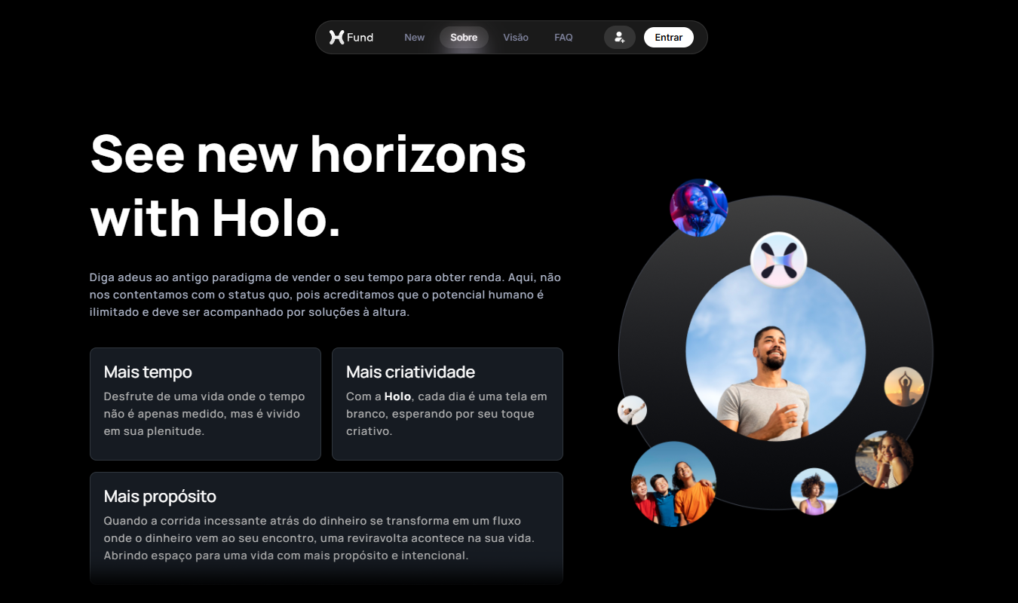Click the central smiling man photo
This screenshot has height=603, width=1018.
776,352
